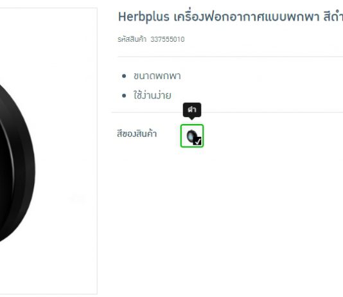Select the black product color swatch
Image resolution: width=343 pixels, height=297 pixels.
[x=192, y=136]
